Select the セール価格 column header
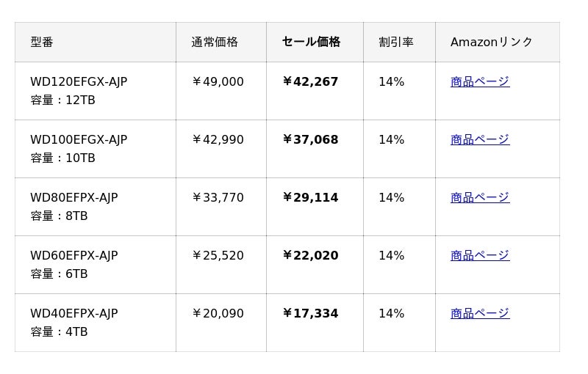The image size is (588, 374). pos(311,42)
